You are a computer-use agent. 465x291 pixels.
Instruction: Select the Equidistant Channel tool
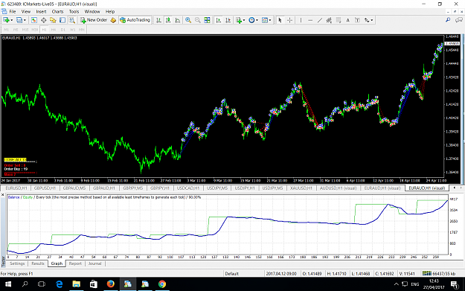[329, 20]
